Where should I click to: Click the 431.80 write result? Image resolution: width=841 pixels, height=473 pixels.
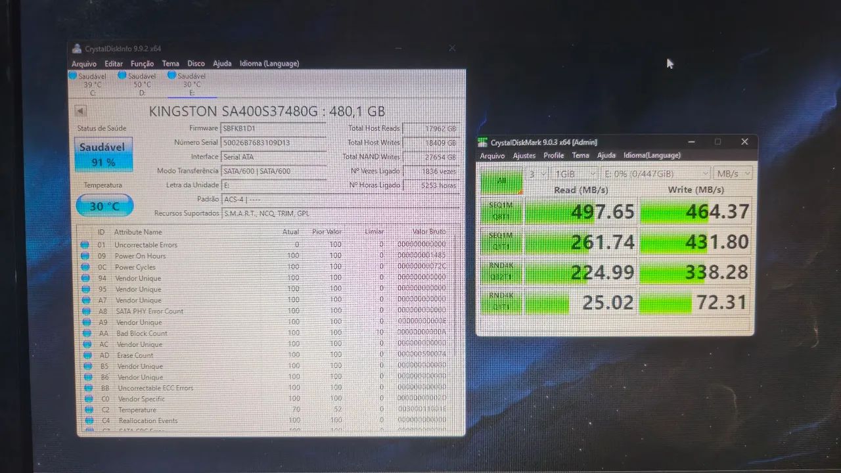(696, 241)
